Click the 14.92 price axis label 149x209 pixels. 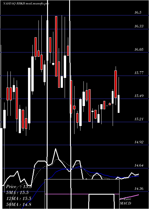(139, 142)
